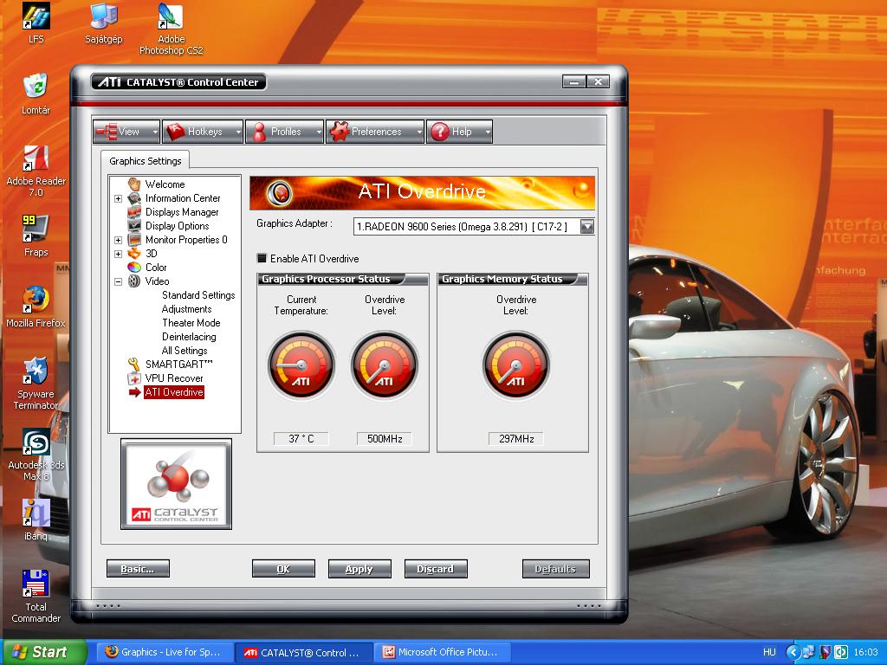Click the Displays Manager icon
Viewport: 887px width, 665px height.
tap(134, 211)
